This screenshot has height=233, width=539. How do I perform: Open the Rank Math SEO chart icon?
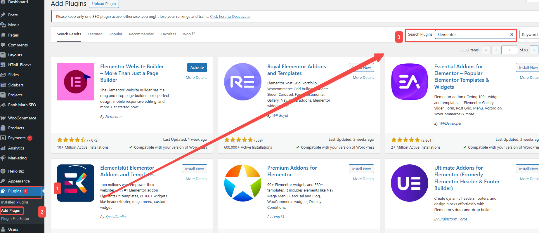point(3,105)
